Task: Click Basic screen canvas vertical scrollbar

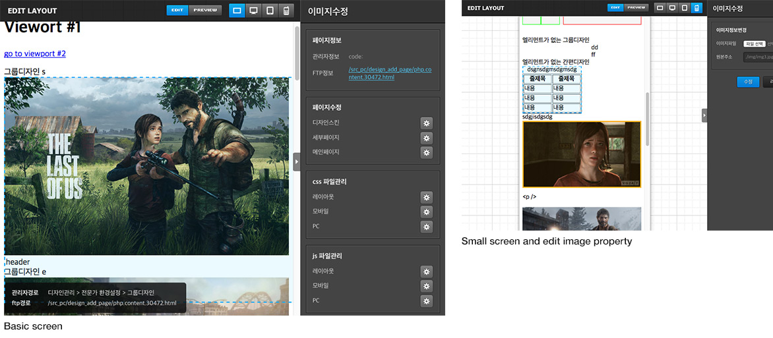Action: [296, 52]
